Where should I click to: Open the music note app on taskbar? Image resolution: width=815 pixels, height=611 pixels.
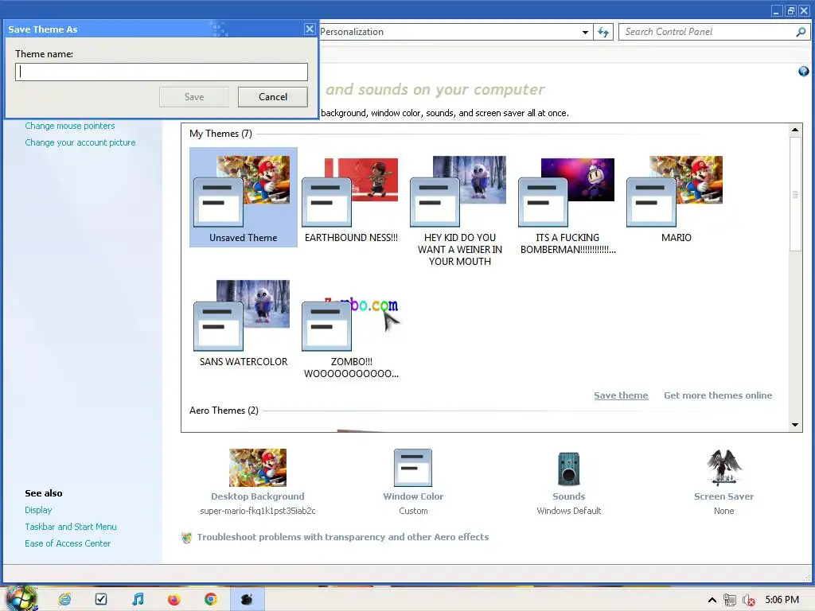[138, 600]
